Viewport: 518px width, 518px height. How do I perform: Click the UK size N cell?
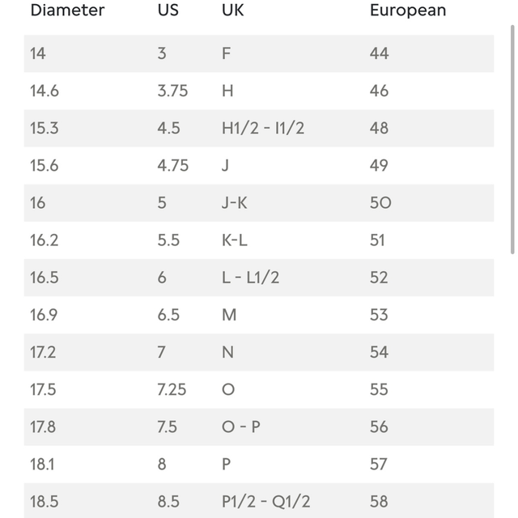[x=227, y=352]
